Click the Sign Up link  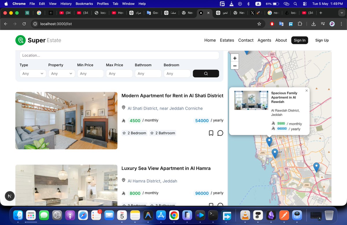322,40
